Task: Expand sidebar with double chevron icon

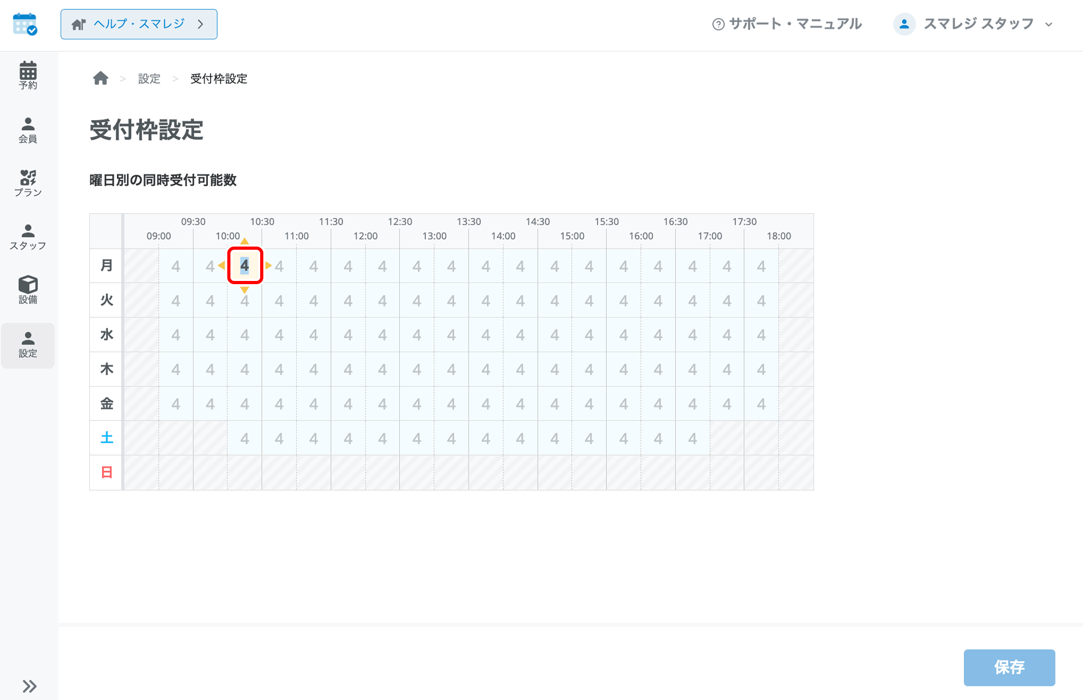Action: coord(30,686)
